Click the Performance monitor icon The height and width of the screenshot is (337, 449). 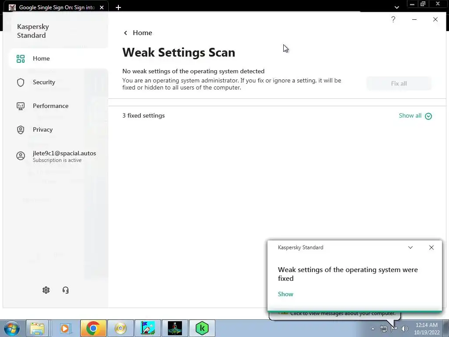coord(21,106)
